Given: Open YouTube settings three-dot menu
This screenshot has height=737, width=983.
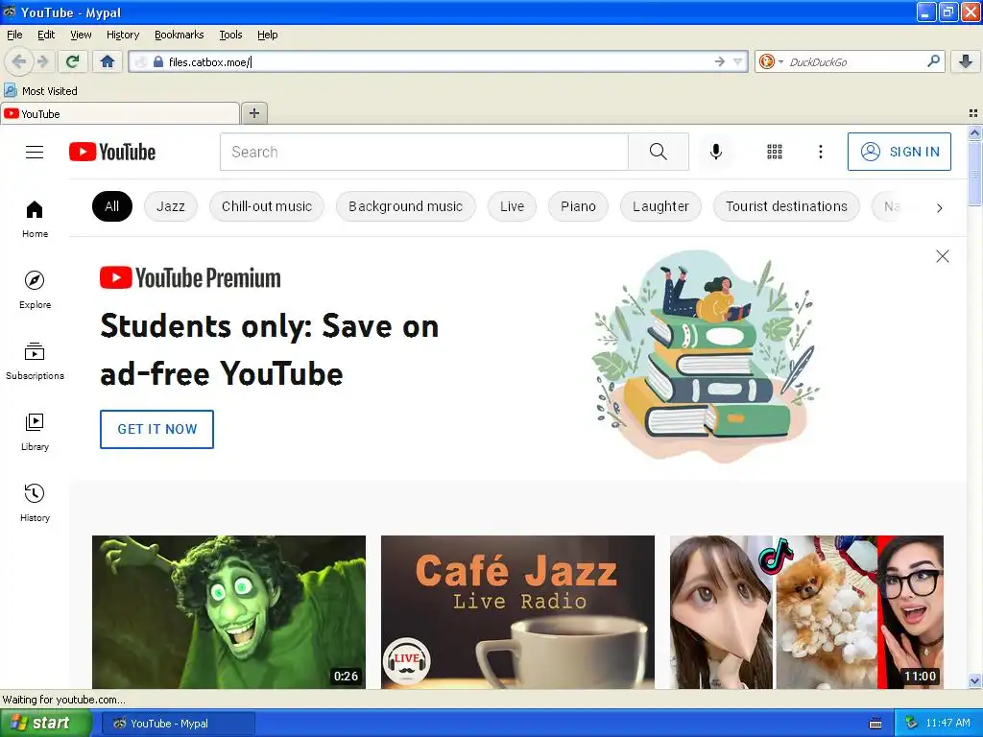Looking at the screenshot, I should click(x=820, y=152).
